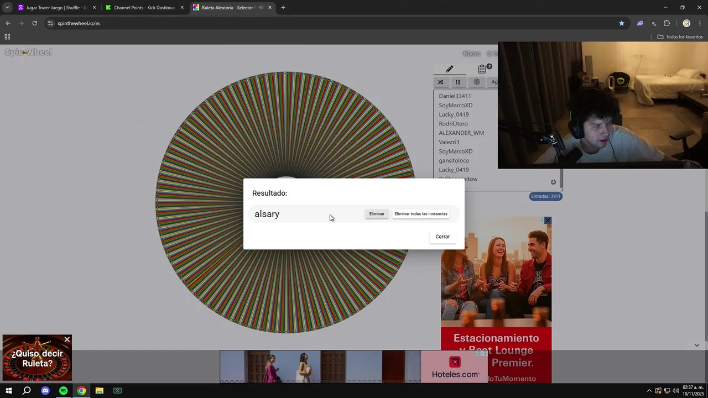The image size is (708, 398).
Task: Close the Ruleta Aleatoria tab
Action: click(x=270, y=8)
